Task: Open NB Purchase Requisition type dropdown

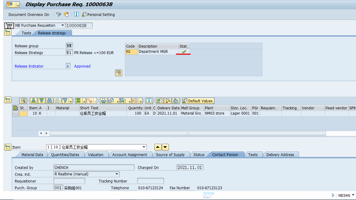Action: [x=63, y=25]
